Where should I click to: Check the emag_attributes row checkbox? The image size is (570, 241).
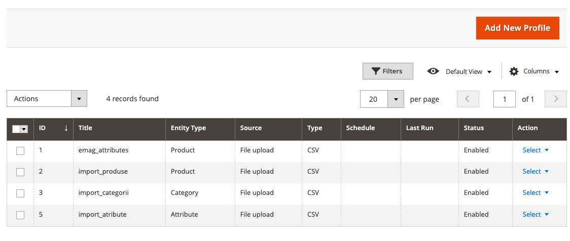pos(20,151)
